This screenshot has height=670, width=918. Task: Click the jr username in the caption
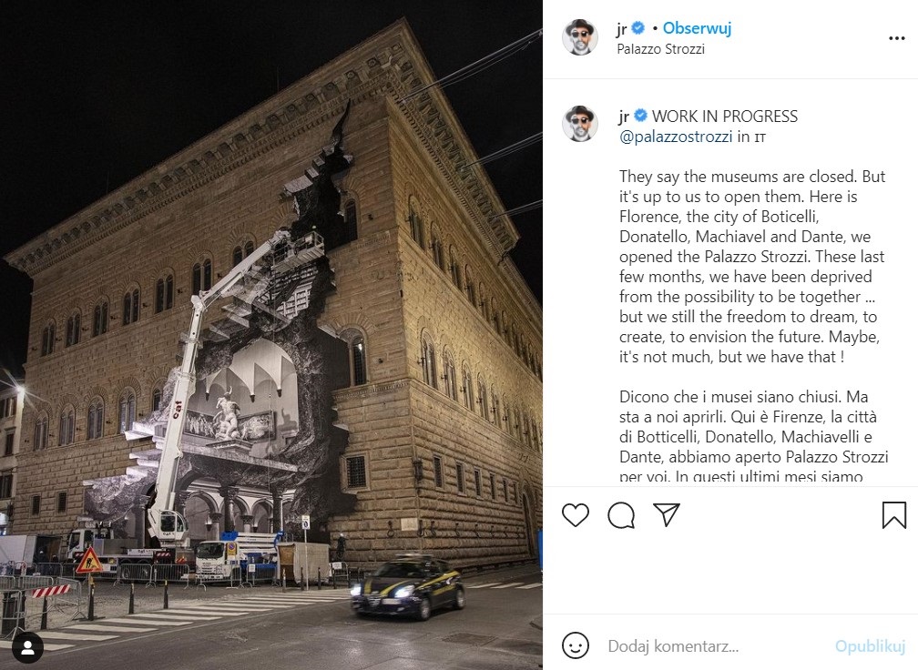click(x=624, y=117)
